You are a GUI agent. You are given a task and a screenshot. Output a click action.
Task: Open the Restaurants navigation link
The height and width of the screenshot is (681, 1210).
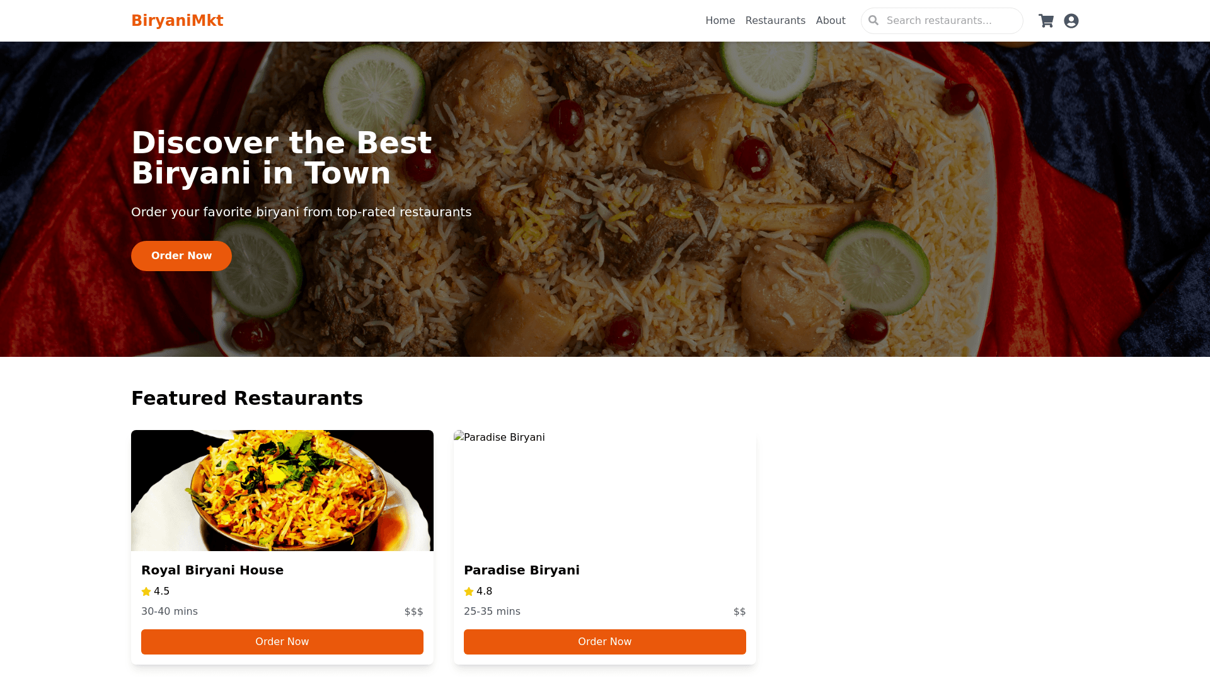pos(775,21)
